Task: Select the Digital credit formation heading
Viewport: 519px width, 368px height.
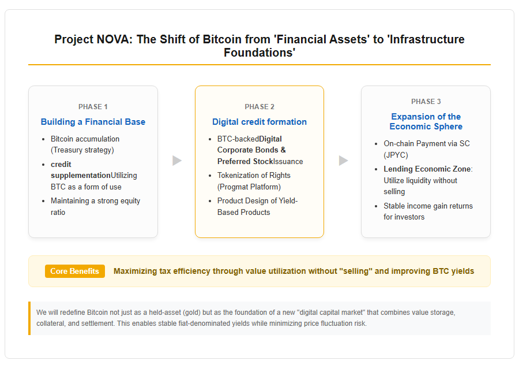Action: click(259, 122)
